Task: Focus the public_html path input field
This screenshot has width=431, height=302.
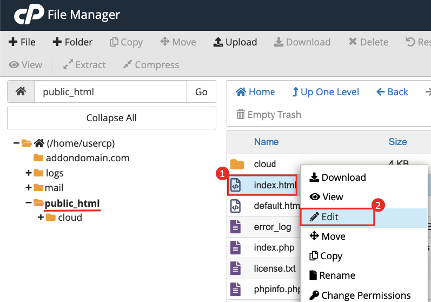Action: click(110, 91)
